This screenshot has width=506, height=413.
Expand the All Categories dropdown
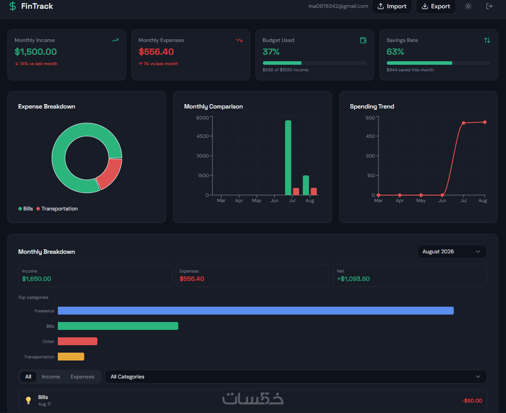pos(296,377)
